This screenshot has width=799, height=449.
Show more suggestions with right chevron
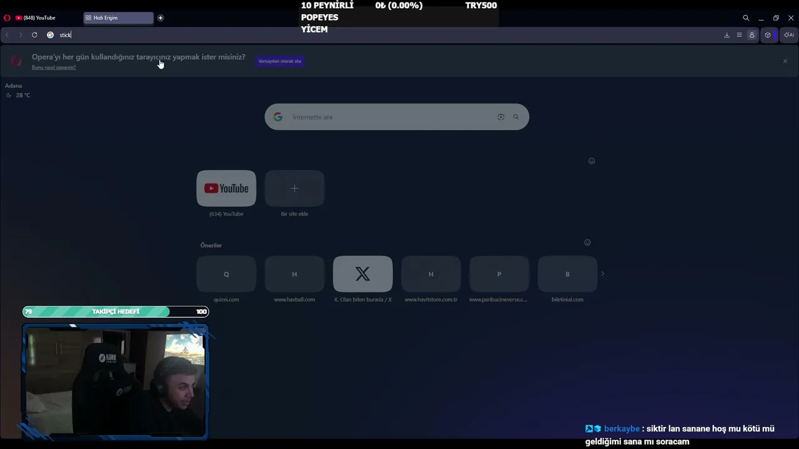(x=602, y=274)
